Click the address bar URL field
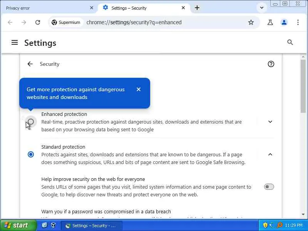This screenshot has height=231, width=308. tap(162, 22)
